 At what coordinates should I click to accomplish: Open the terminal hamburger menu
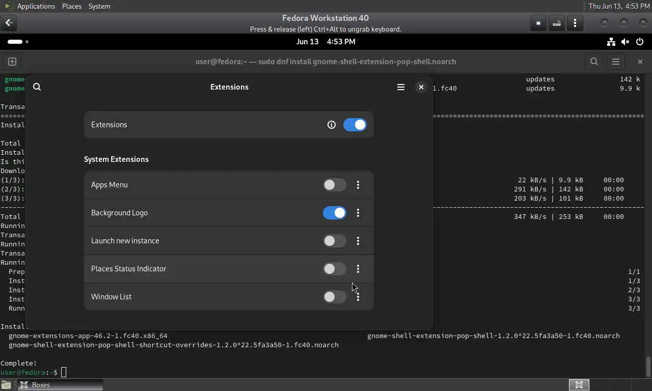[x=616, y=62]
